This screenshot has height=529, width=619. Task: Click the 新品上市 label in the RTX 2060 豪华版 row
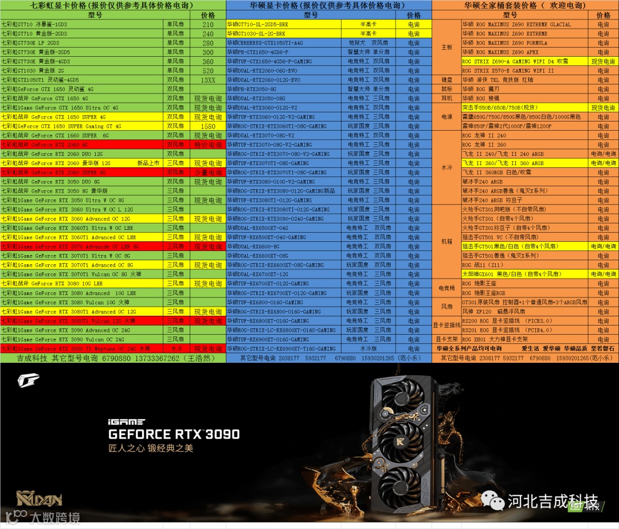(x=148, y=163)
